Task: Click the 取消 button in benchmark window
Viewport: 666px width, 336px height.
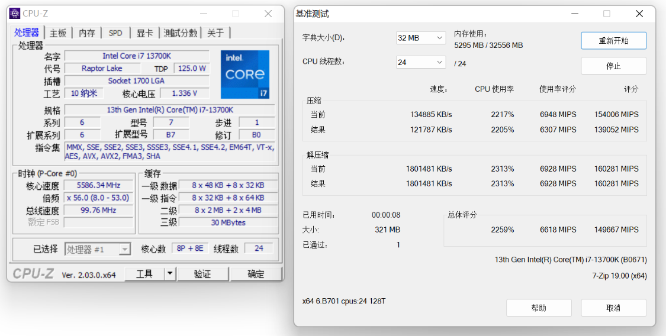Action: 613,308
